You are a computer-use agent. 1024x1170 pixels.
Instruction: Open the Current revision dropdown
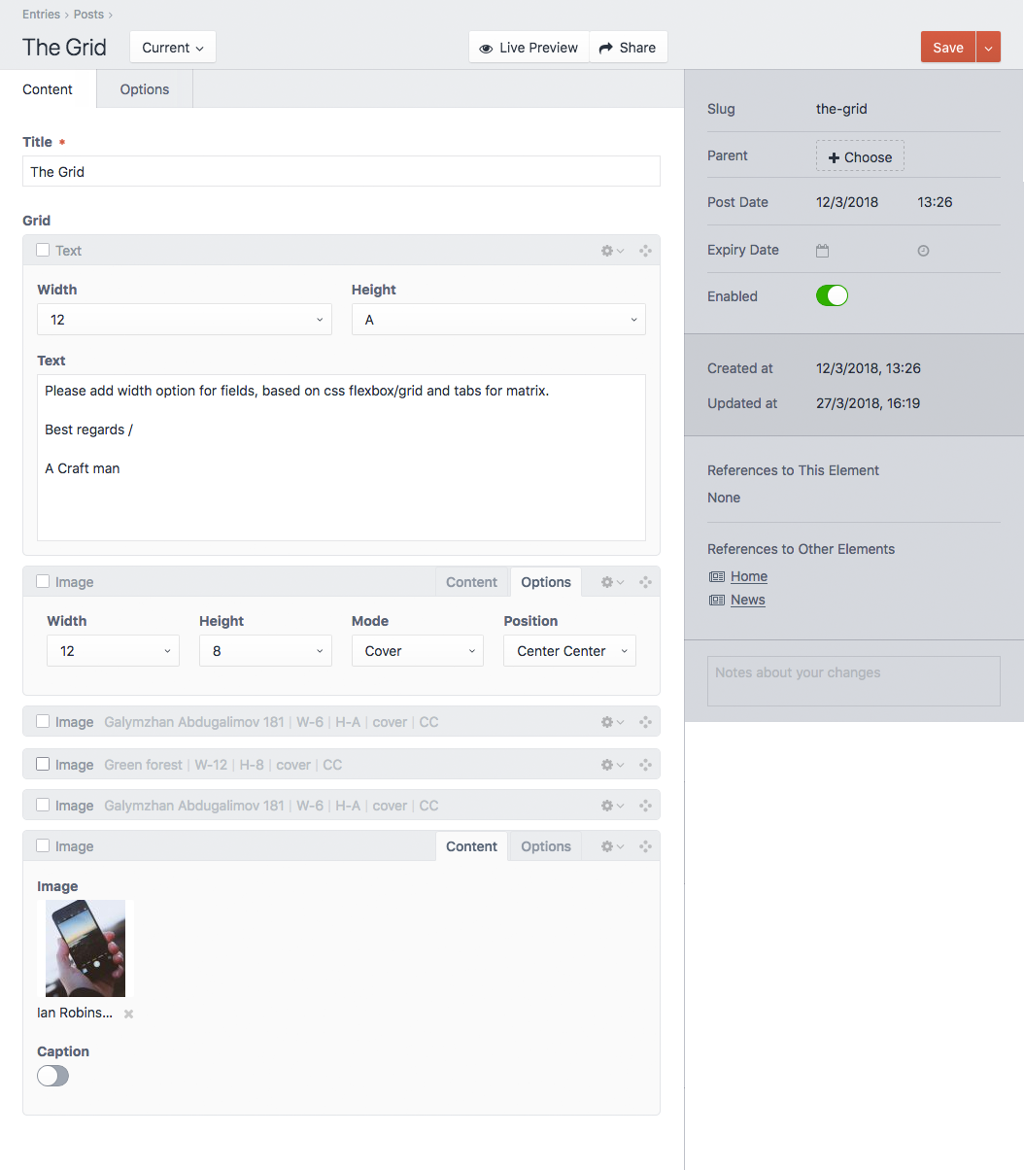[x=172, y=47]
